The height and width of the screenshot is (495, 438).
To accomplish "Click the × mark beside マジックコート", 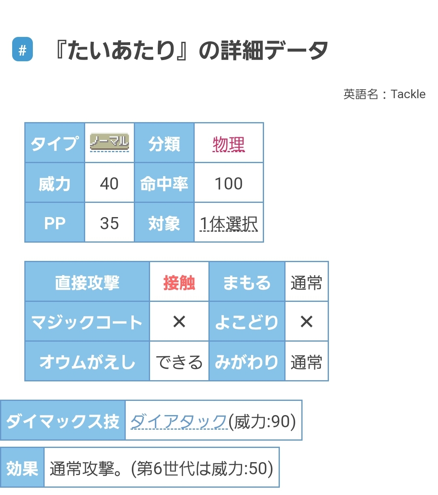I will [179, 322].
